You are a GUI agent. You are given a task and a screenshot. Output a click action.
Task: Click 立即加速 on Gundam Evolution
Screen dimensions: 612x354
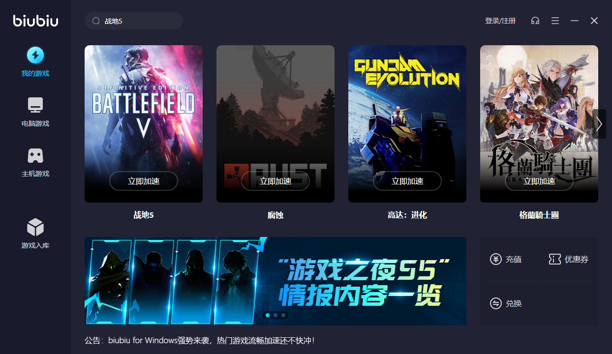point(407,181)
